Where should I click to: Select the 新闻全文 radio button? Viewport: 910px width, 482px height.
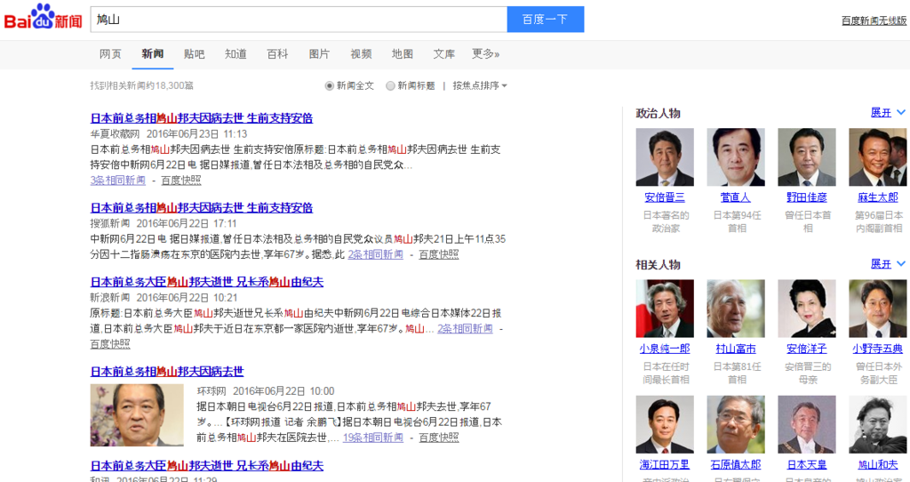(x=329, y=86)
